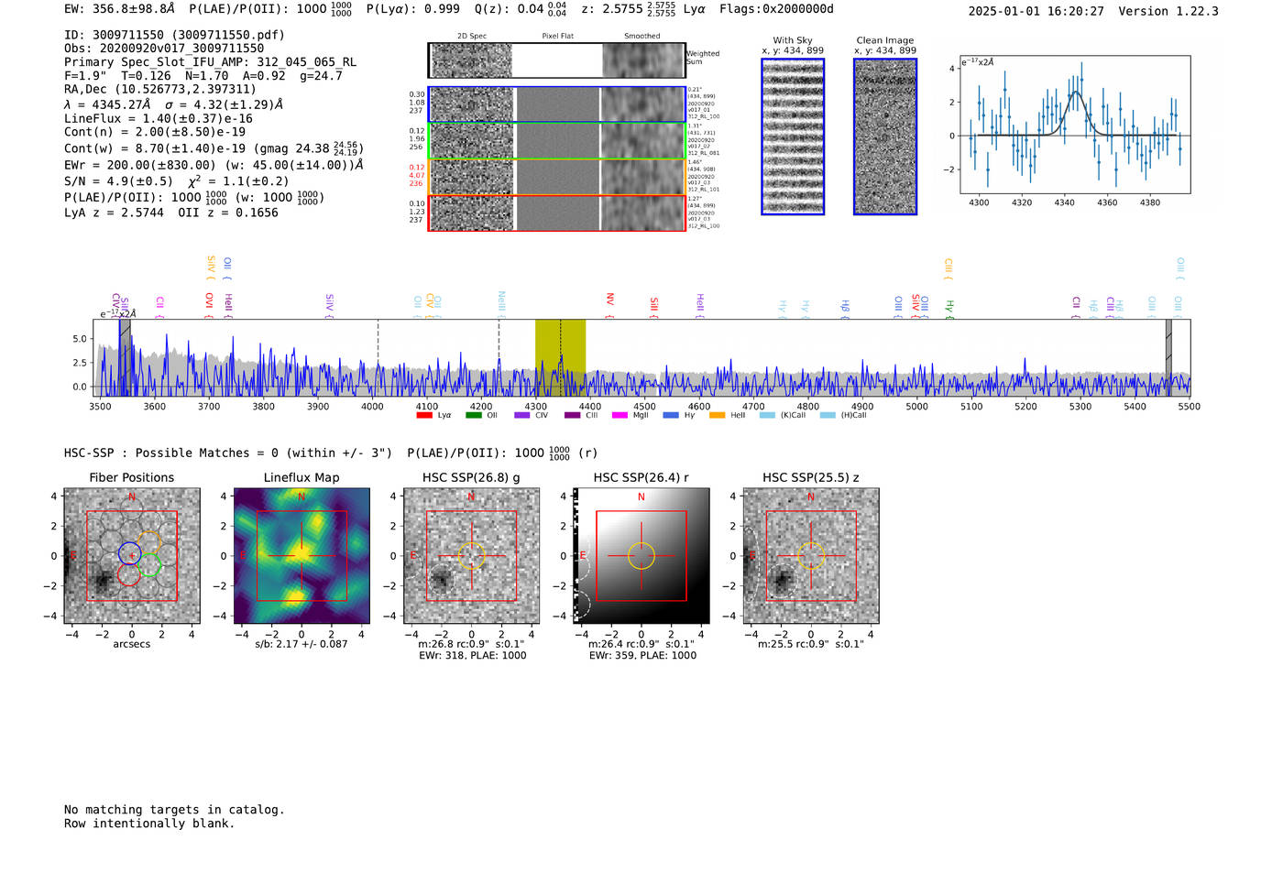1283x873 pixels.
Task: Open the With Sky cutout image
Action: 793,136
